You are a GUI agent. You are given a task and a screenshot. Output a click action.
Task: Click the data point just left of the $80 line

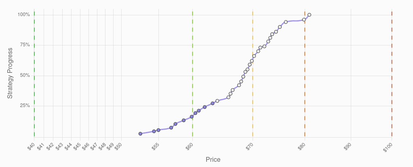(304, 19)
